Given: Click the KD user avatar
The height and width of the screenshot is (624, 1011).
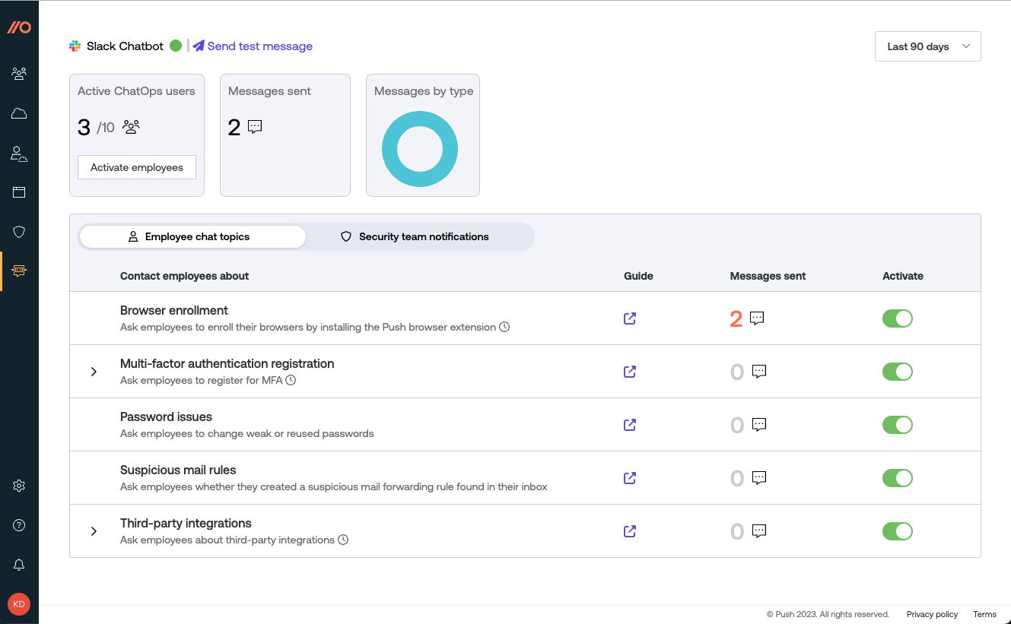Looking at the screenshot, I should [19, 604].
